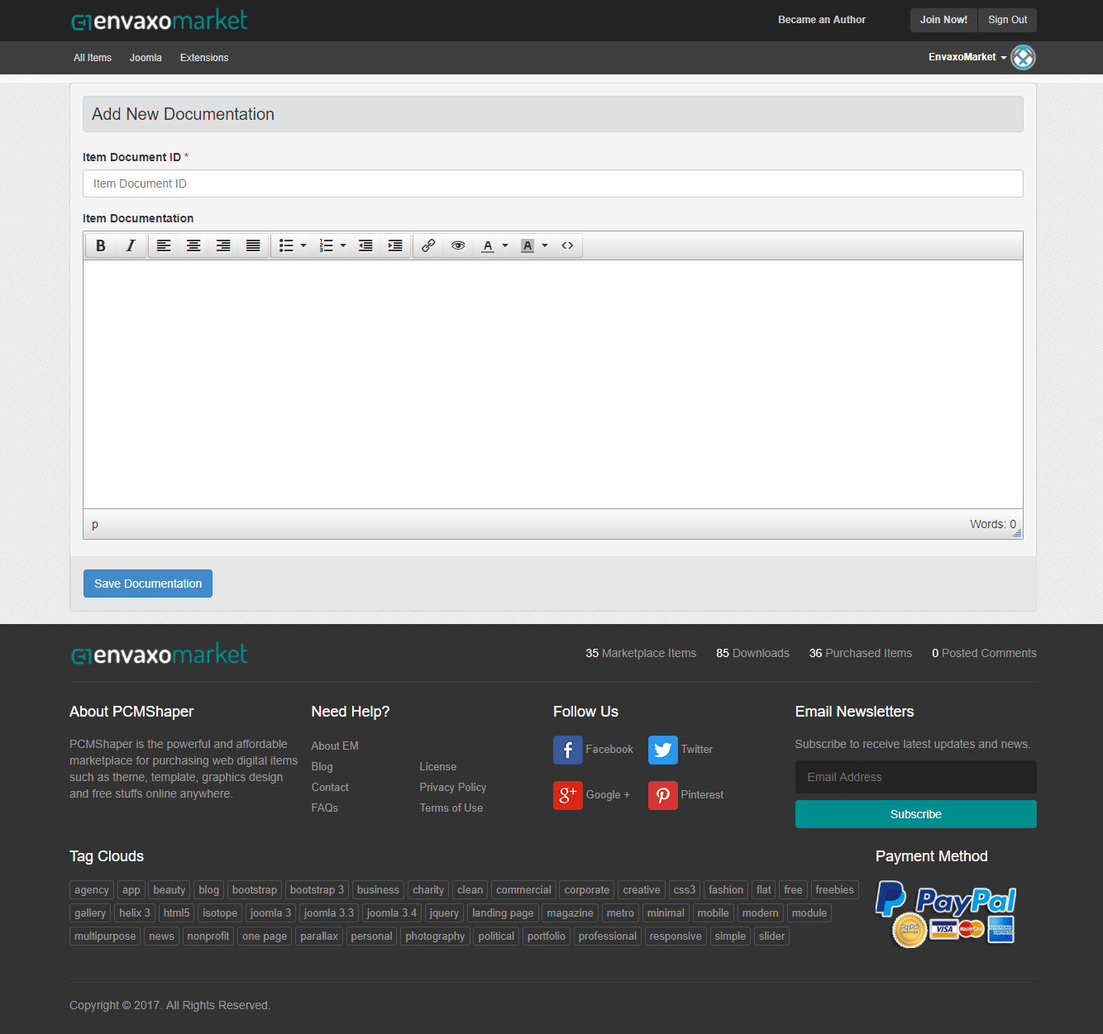The width and height of the screenshot is (1103, 1034).
Task: Insert a bullet list
Action: pyautogui.click(x=286, y=245)
